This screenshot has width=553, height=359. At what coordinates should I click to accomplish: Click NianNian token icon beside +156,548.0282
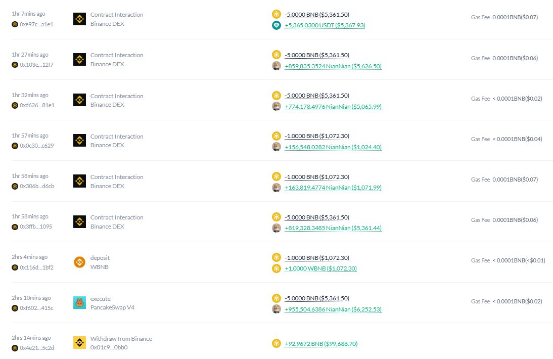click(x=276, y=147)
